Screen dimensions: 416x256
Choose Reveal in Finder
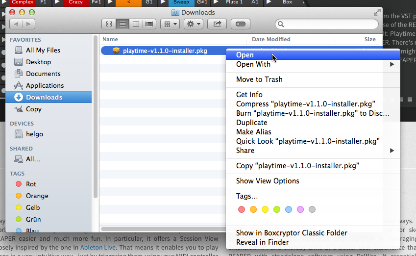313,242
